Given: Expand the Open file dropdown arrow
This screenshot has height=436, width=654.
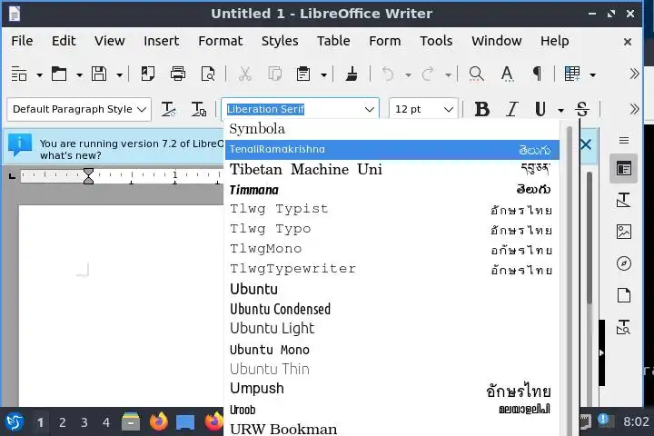Looking at the screenshot, I should point(79,75).
